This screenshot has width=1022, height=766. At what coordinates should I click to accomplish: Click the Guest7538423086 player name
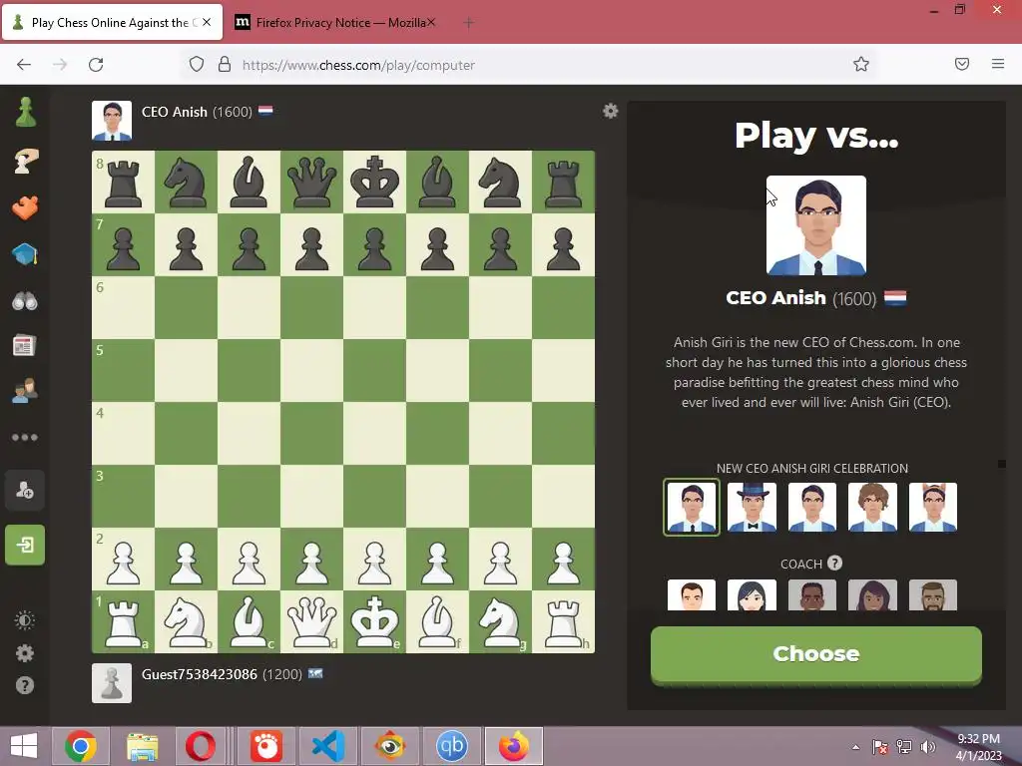tap(200, 674)
